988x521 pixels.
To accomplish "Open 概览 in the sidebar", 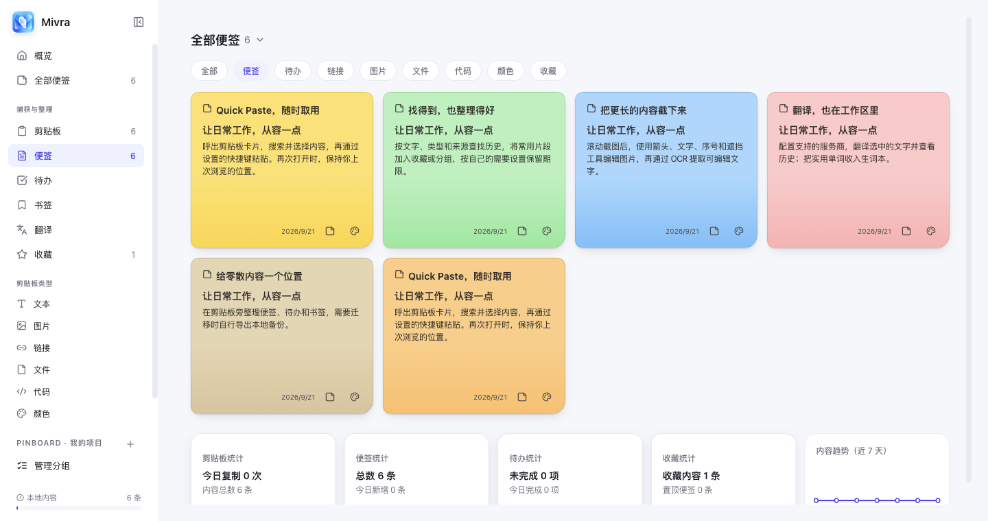I will (76, 56).
